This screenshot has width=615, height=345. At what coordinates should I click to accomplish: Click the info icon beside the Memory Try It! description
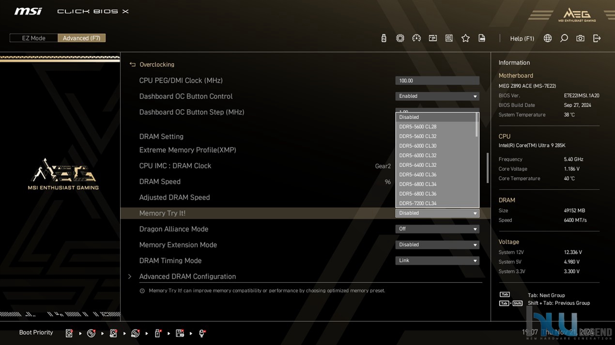[142, 291]
